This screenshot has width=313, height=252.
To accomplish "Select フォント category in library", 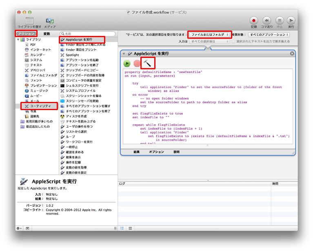I will pyautogui.click(x=37, y=80).
